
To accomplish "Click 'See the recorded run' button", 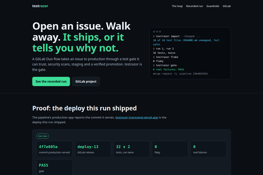I will click(51, 81).
